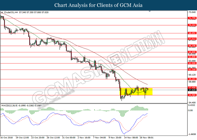Click the chart shift marker triangle at top

(150, 11)
